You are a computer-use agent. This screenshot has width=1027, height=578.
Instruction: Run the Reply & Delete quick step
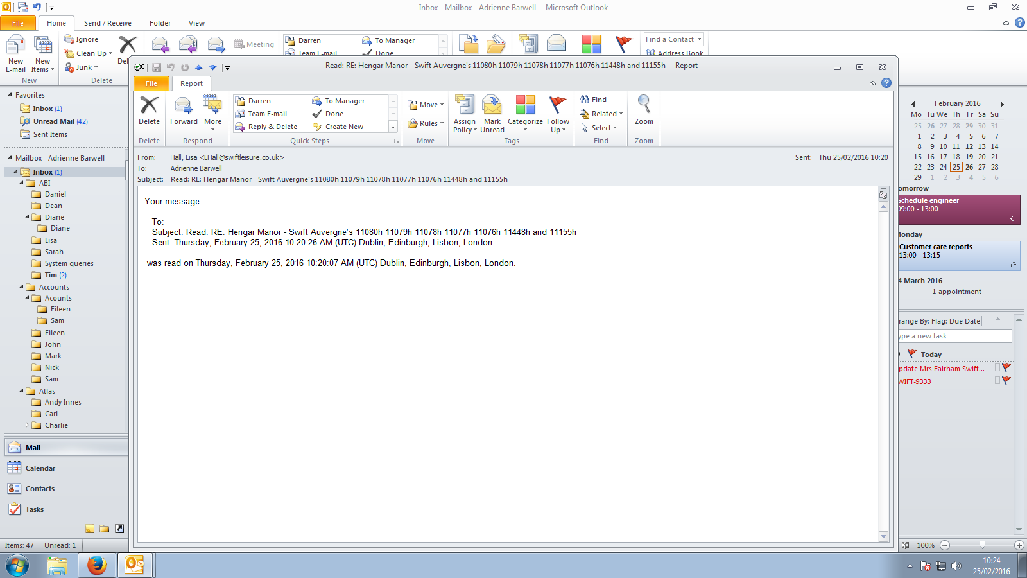(266, 127)
